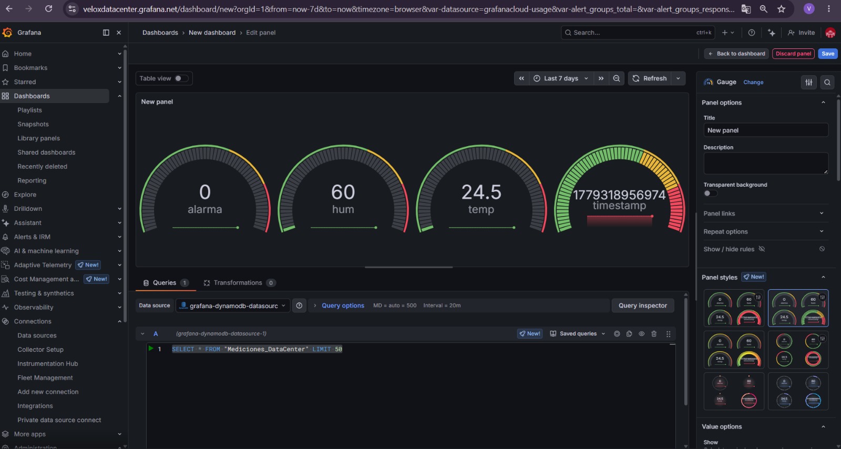Screen dimensions: 841x449
Task: Open Query inspector
Action: pyautogui.click(x=643, y=305)
